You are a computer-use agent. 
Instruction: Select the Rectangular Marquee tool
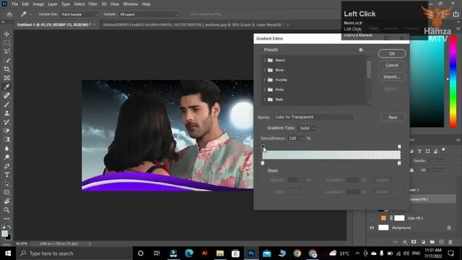pyautogui.click(x=6, y=43)
